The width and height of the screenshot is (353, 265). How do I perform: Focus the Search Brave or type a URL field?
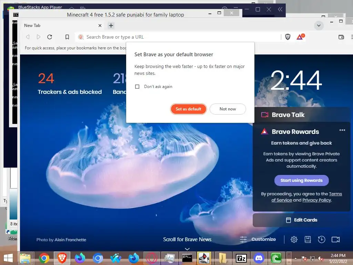178,37
